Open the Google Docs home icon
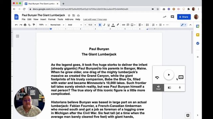Viewport: 213px width, 119px height. point(16,17)
